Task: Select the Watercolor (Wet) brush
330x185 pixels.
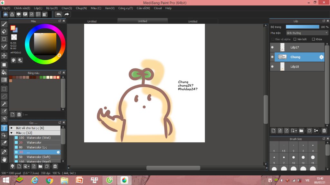Action: [x=37, y=137]
